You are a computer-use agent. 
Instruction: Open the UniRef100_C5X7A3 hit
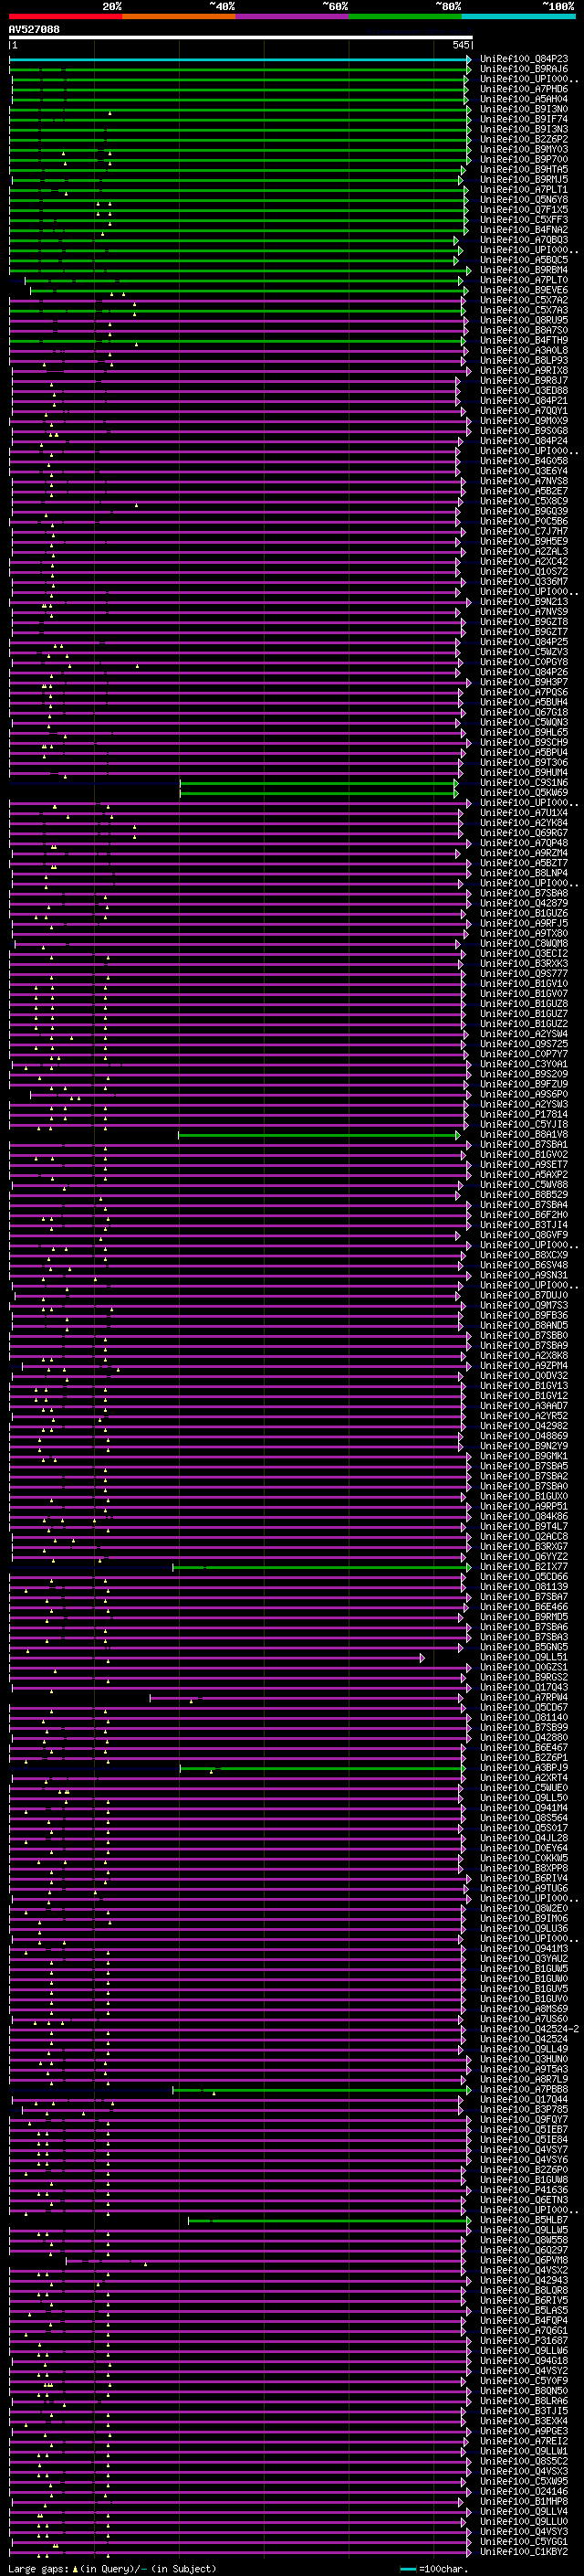524,311
